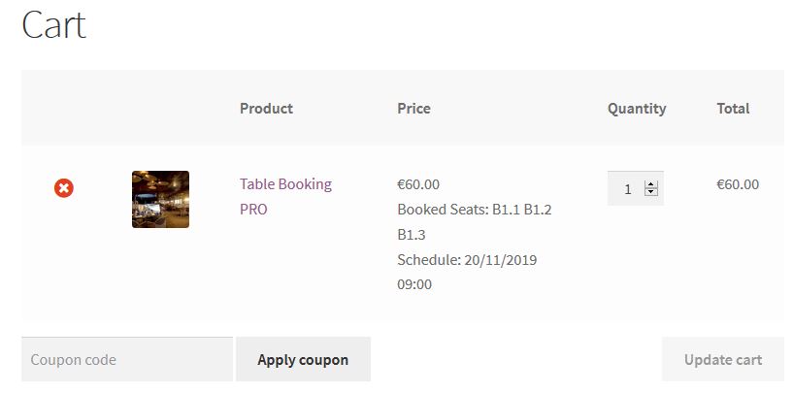The height and width of the screenshot is (393, 793).
Task: Click the Cart page heading
Action: point(54,25)
